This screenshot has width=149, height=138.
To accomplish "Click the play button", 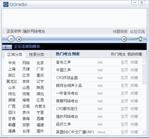I will (11, 39).
